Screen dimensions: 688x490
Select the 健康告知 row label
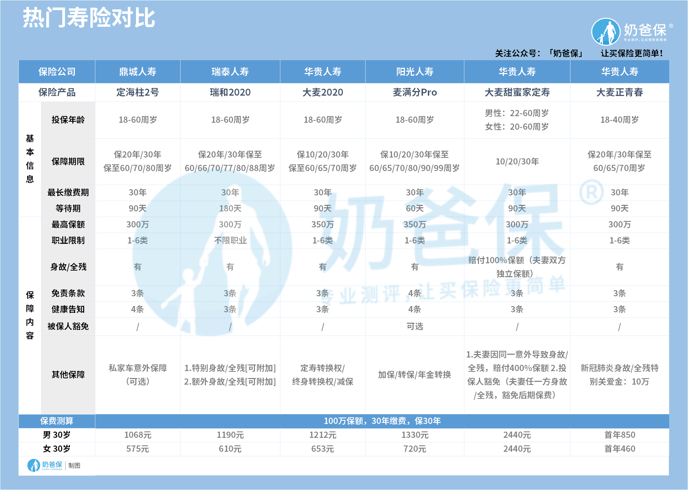[x=68, y=309]
